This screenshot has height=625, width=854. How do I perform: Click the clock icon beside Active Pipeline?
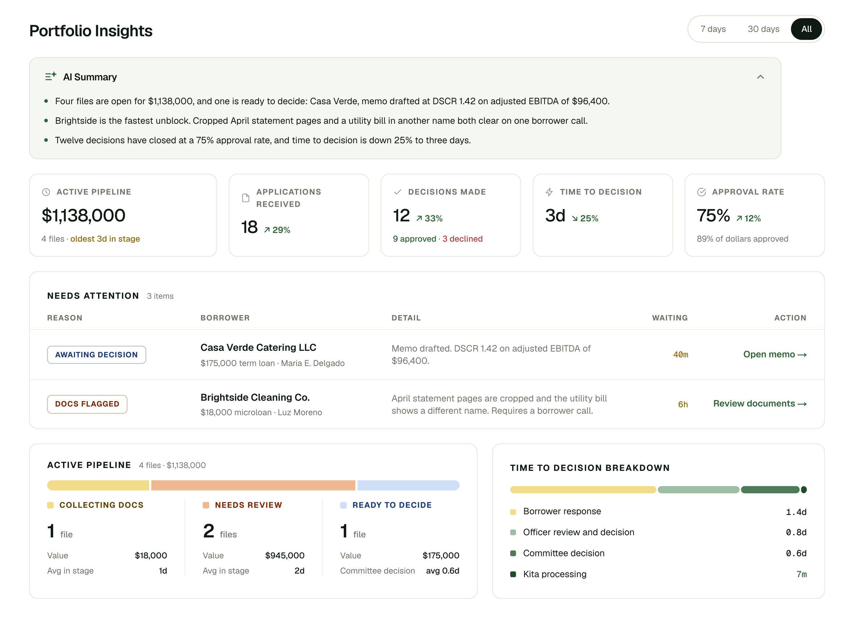click(46, 192)
